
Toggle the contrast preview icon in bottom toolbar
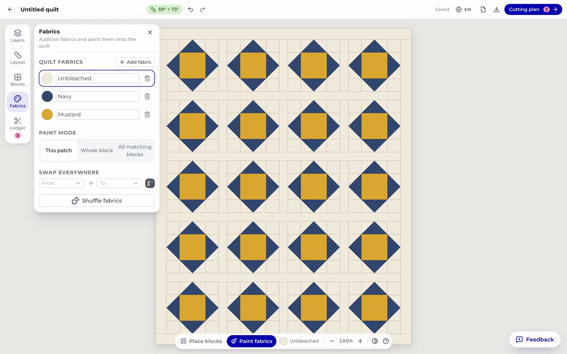(375, 341)
